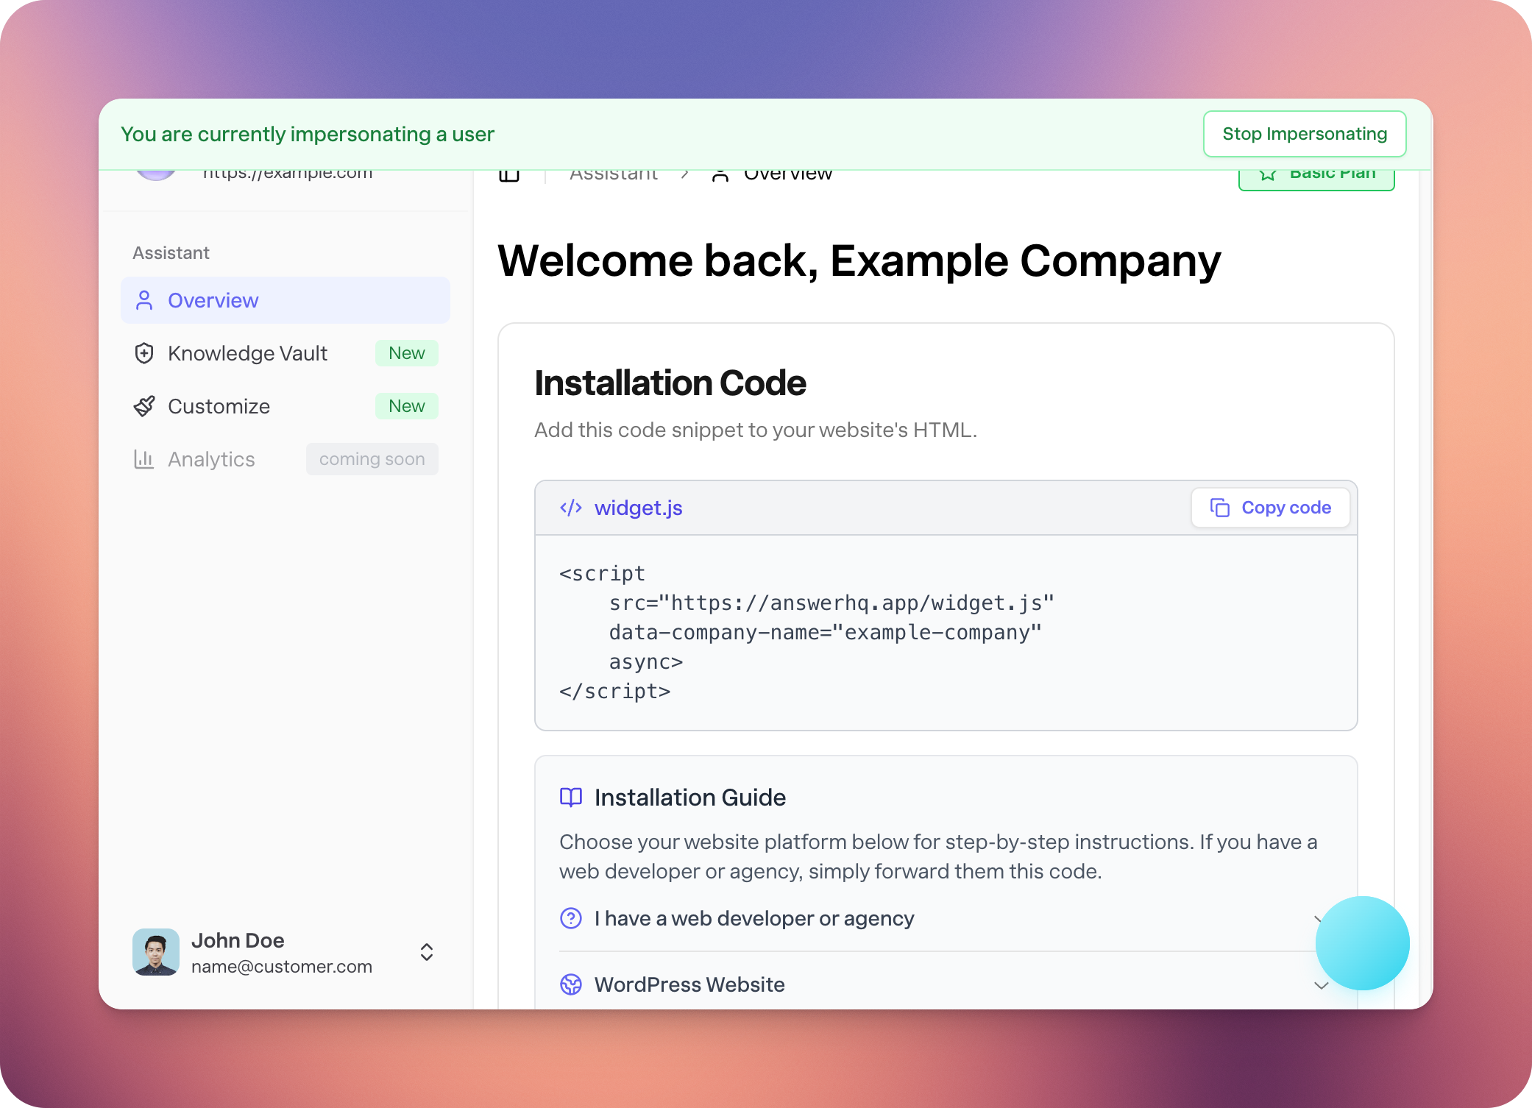Click John Doe's avatar photo

(x=156, y=952)
